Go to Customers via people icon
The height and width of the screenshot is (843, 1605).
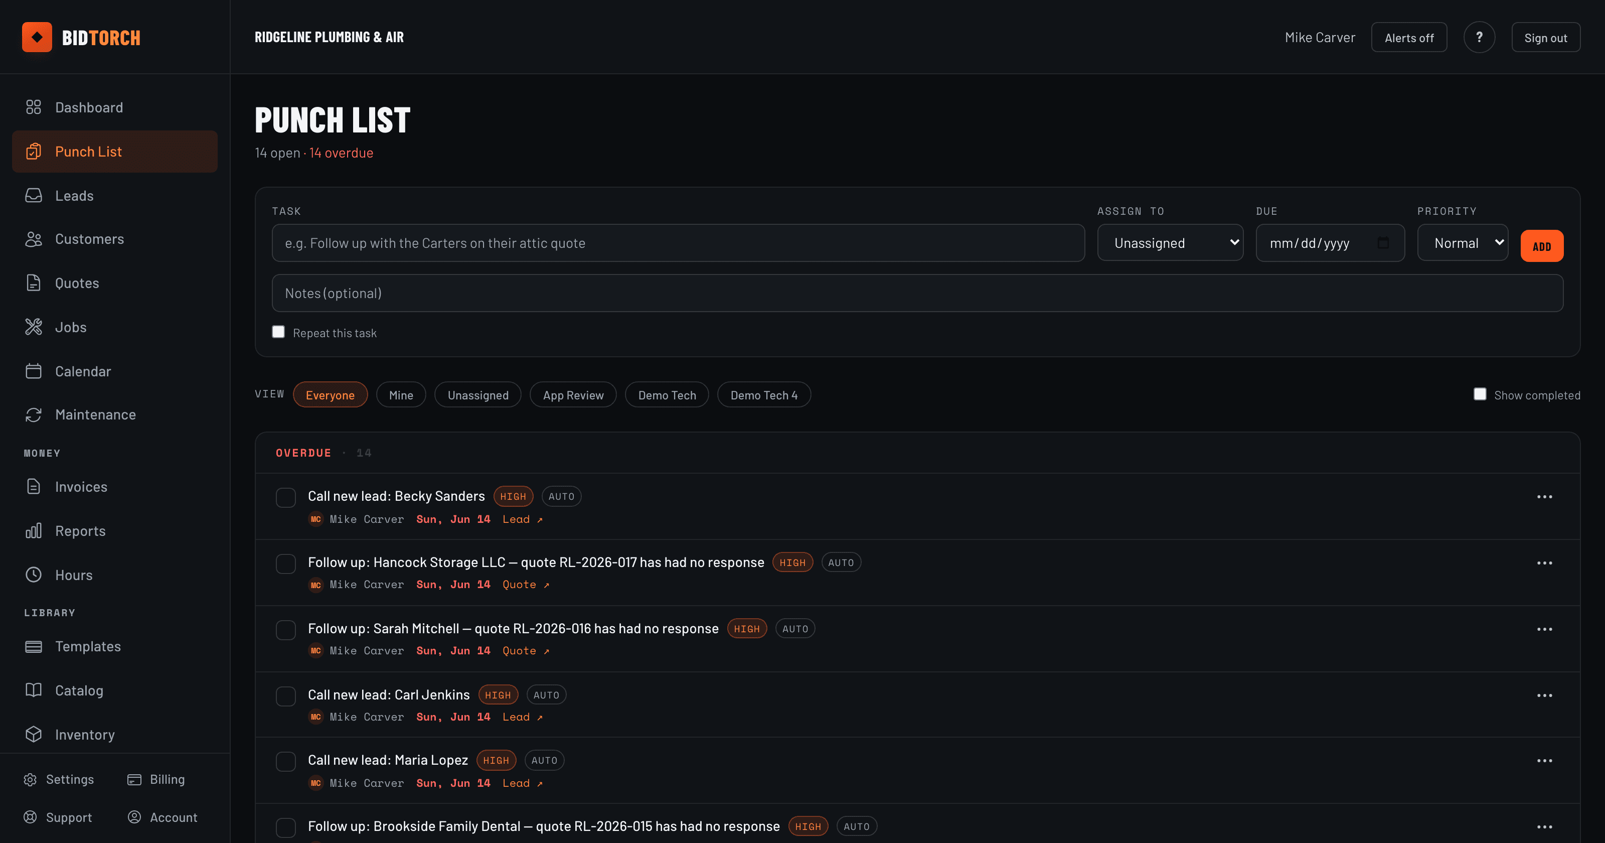34,239
